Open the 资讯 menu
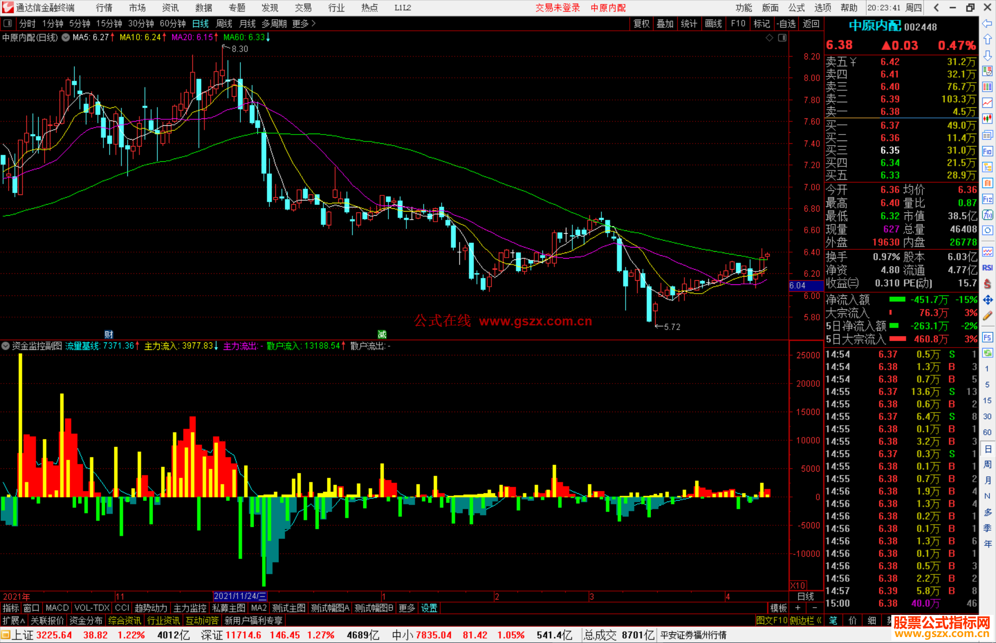996x643 pixels. (171, 7)
